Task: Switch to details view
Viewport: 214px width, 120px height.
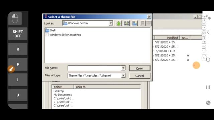Action: (x=148, y=23)
